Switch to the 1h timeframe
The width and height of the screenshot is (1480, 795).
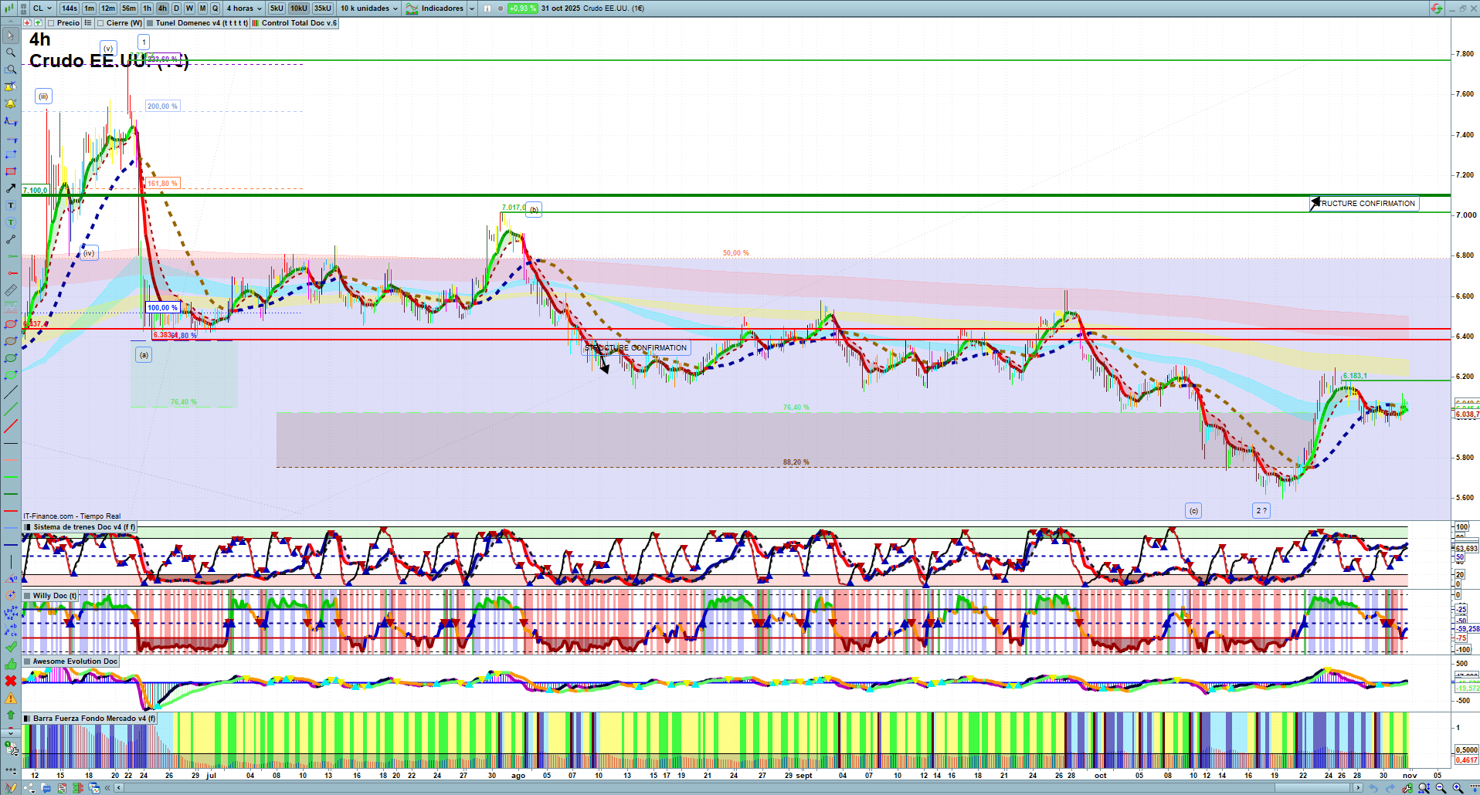[x=147, y=8]
